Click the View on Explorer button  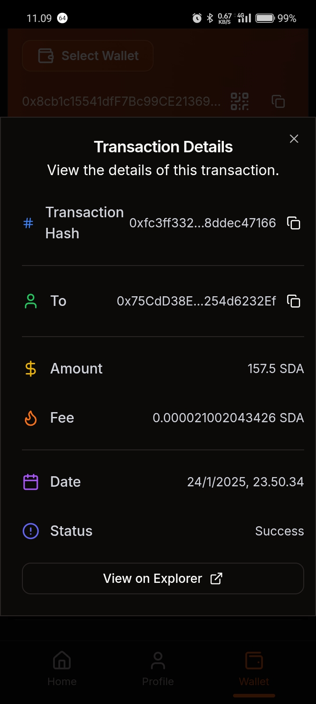coord(163,578)
